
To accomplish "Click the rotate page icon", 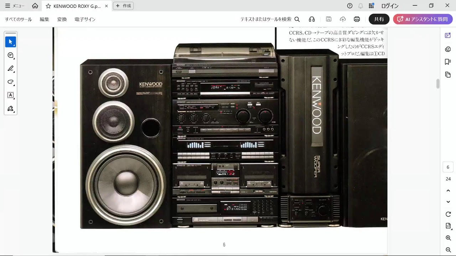I will click(x=448, y=214).
